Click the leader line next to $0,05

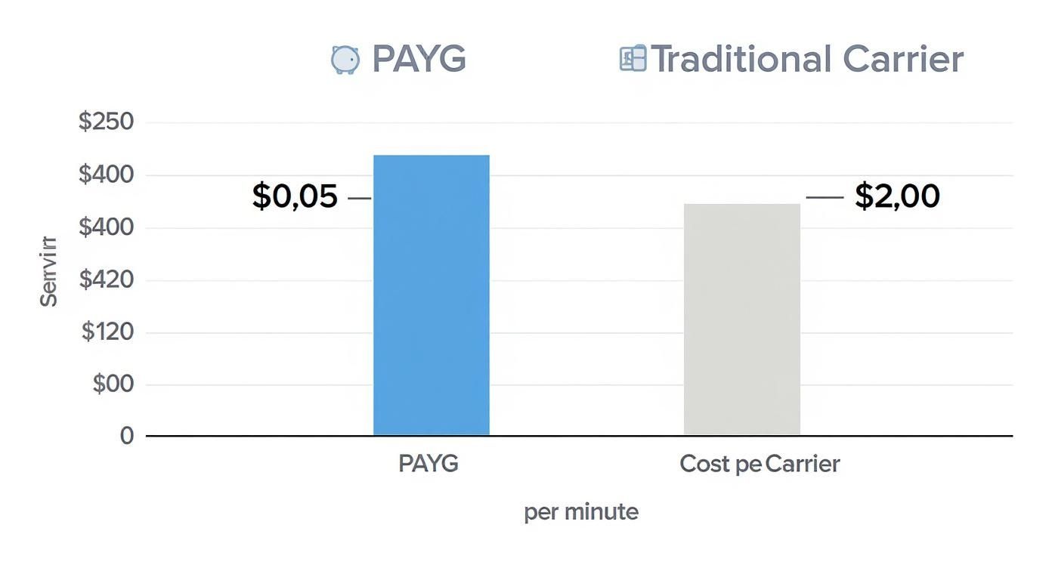(360, 199)
